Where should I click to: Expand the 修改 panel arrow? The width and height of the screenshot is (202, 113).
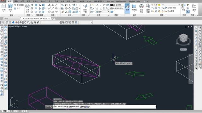(x=73, y=15)
